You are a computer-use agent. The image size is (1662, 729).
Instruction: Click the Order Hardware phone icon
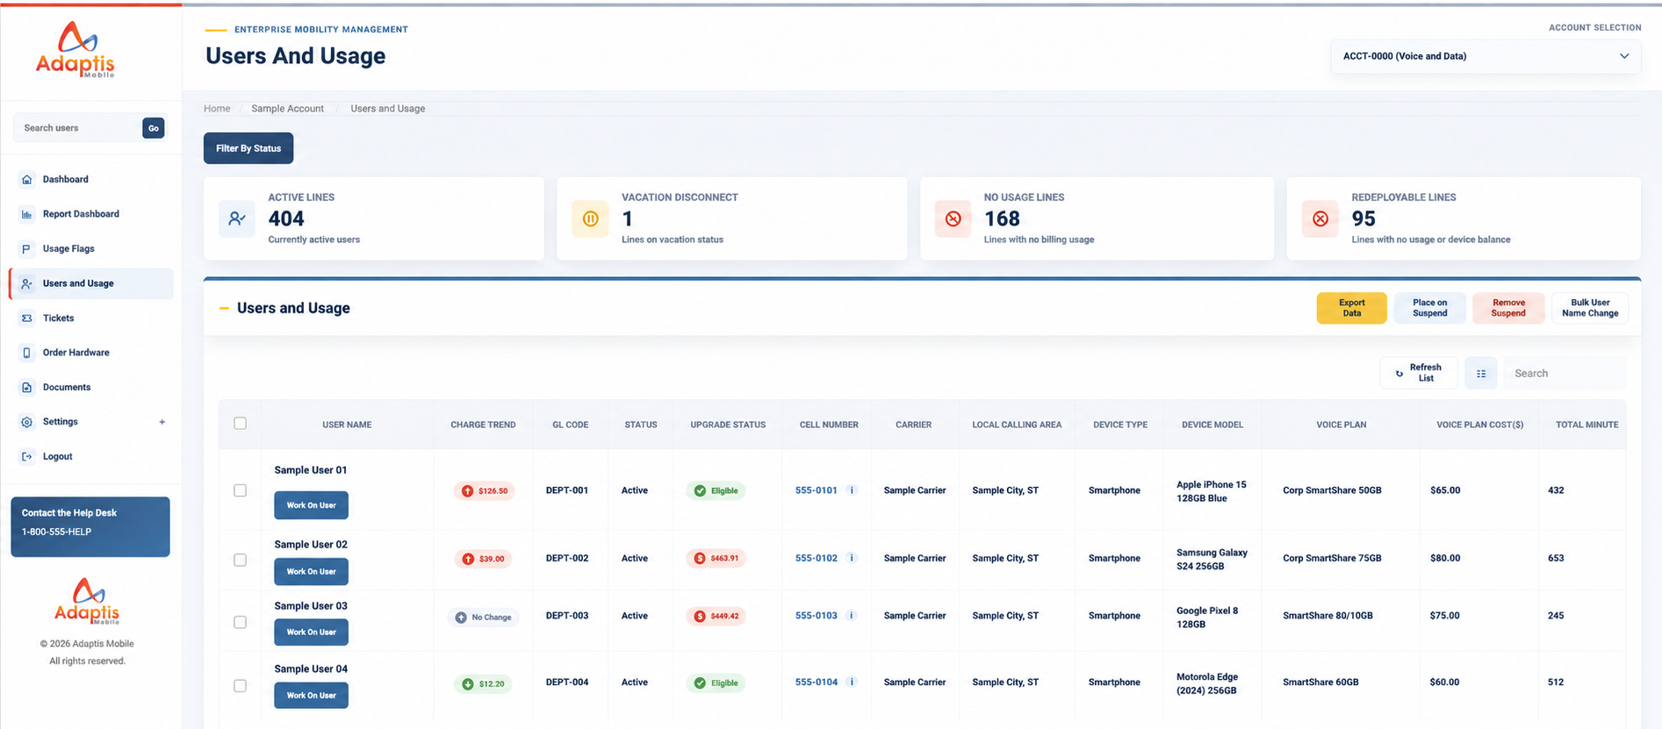click(x=26, y=353)
